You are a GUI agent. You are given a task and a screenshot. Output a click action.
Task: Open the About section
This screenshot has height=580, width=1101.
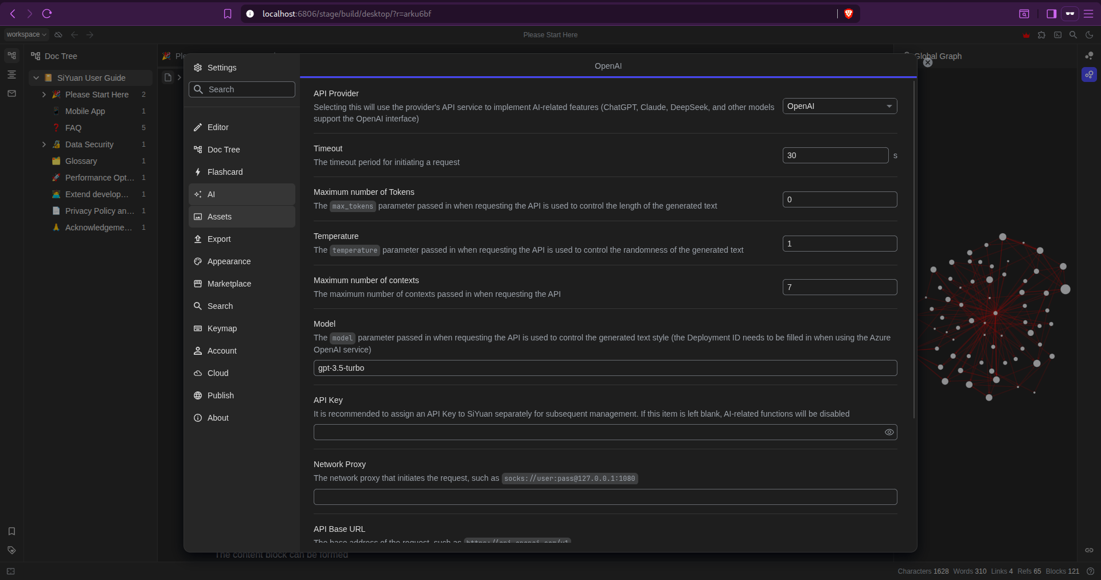tap(242, 418)
